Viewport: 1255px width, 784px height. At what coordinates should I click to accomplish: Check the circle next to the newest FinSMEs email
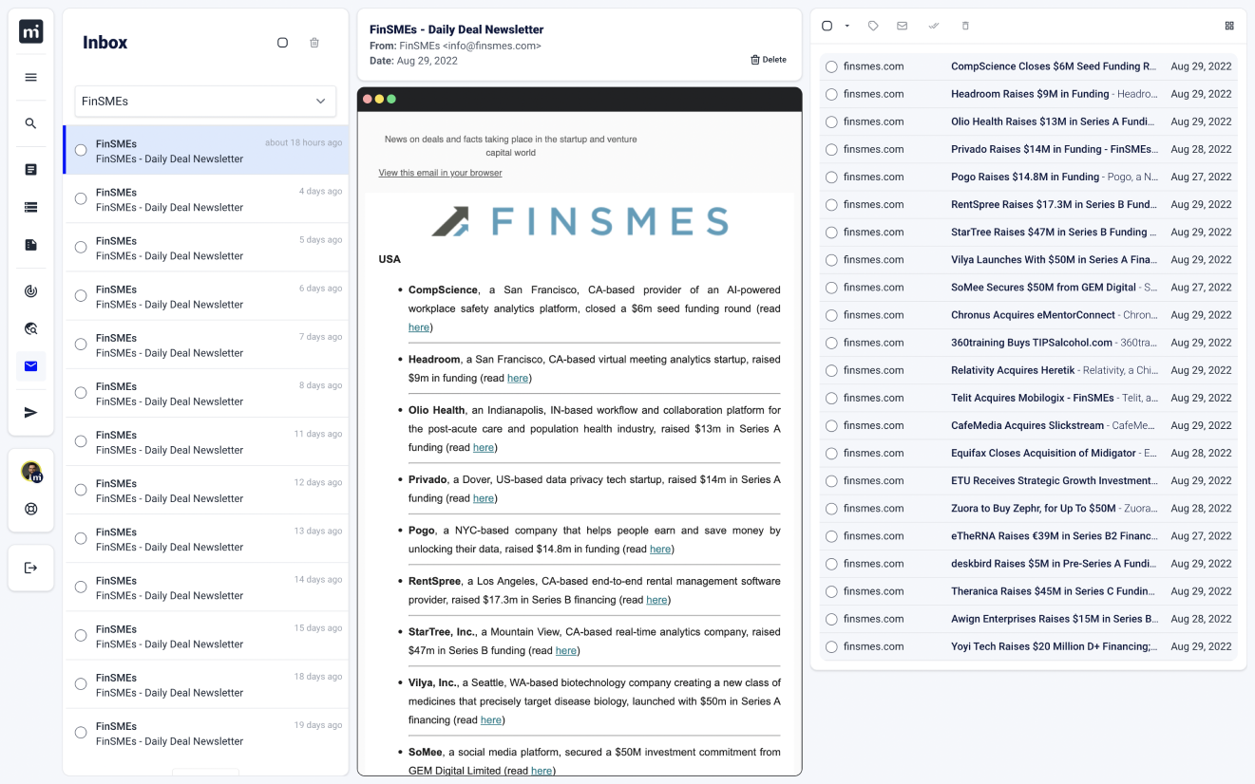[81, 151]
